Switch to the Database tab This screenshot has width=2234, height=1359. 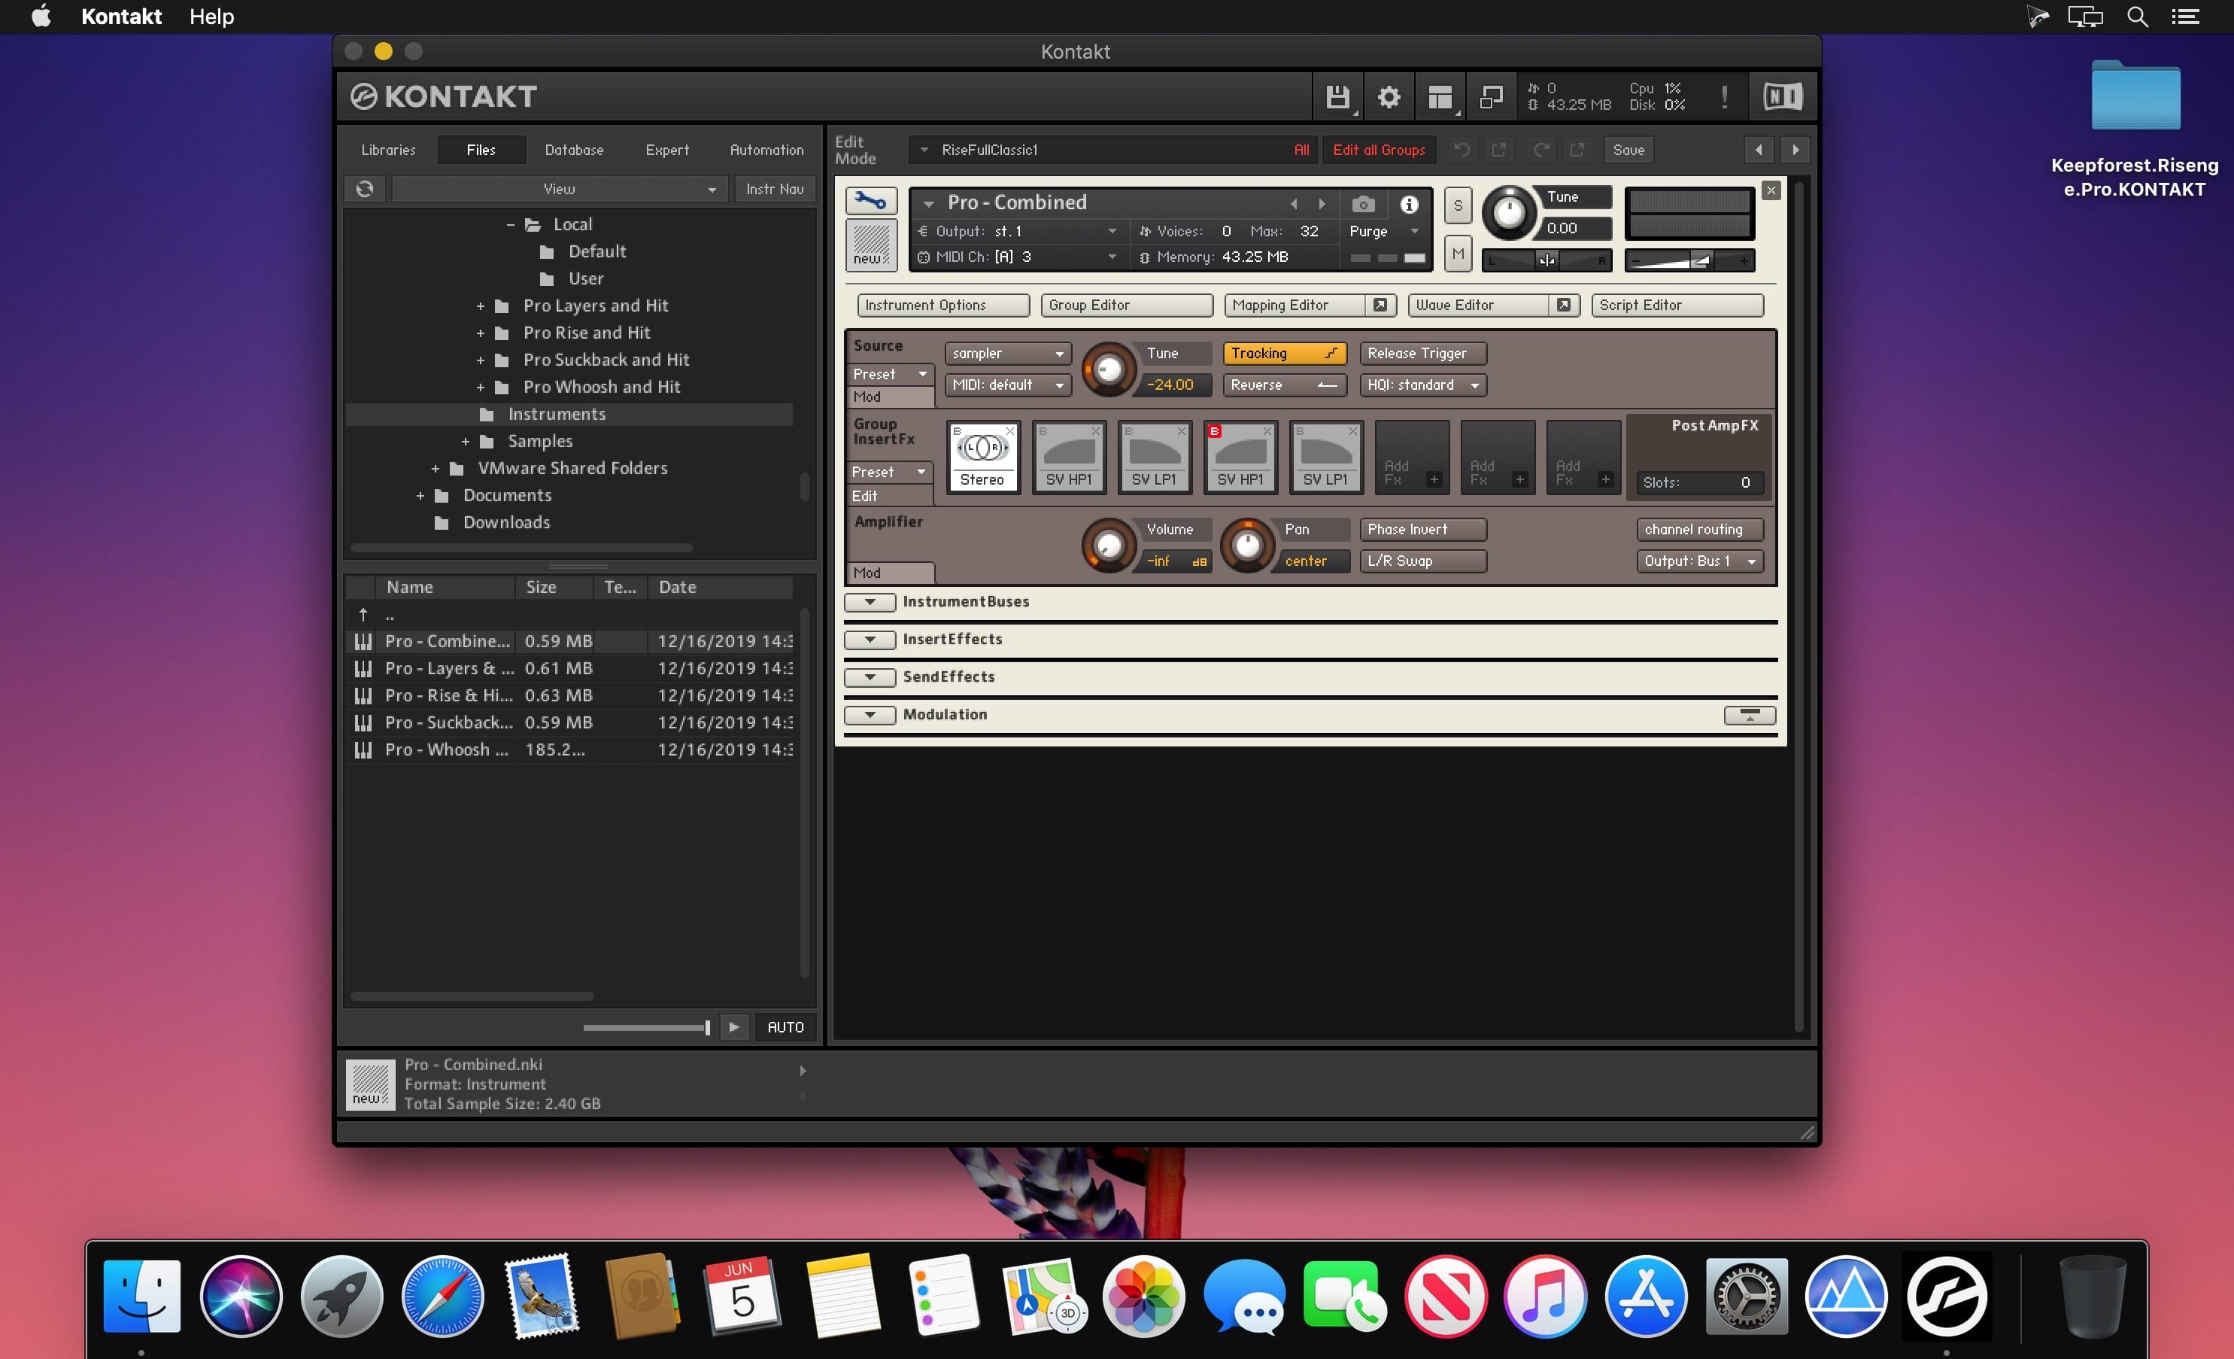click(x=574, y=150)
